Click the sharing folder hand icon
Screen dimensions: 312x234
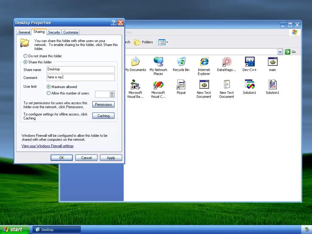coord(25,43)
